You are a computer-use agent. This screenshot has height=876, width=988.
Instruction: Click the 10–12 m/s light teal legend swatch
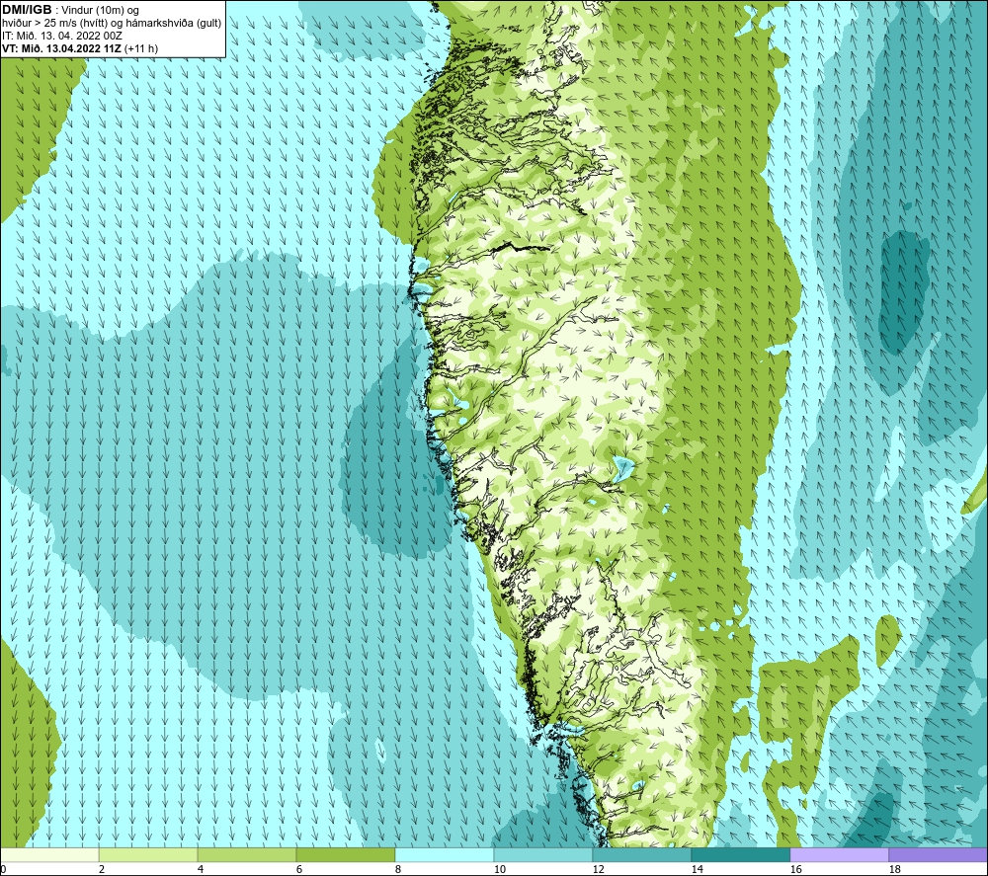point(543,854)
